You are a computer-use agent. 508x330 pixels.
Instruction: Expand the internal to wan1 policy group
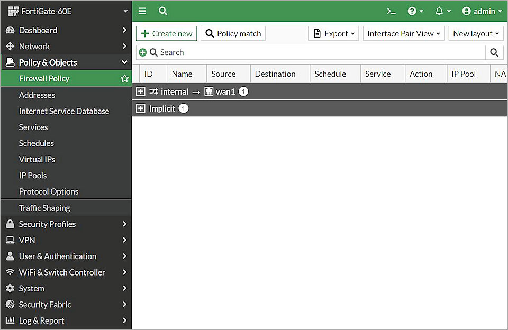pyautogui.click(x=140, y=91)
